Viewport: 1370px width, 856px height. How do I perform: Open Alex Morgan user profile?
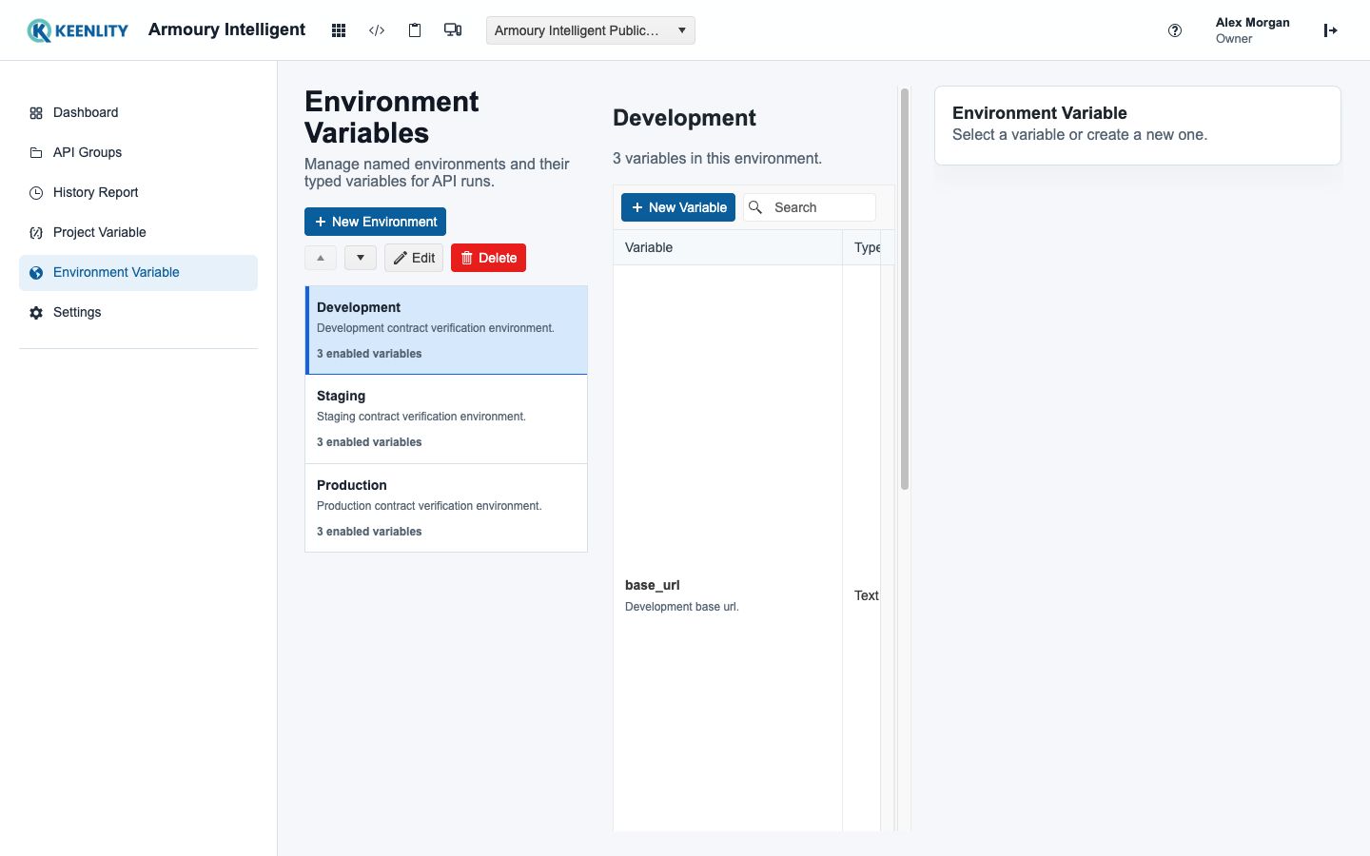coord(1252,30)
